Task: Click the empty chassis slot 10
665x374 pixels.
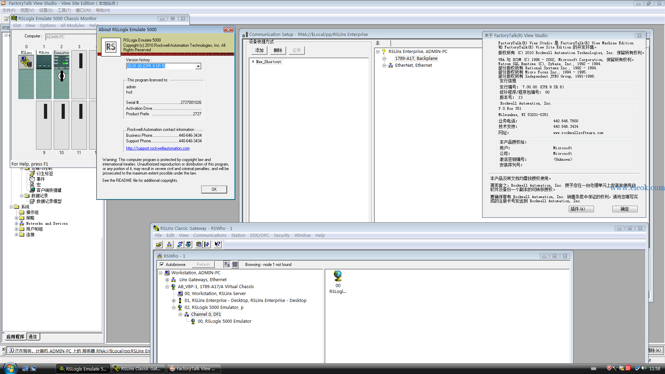Action: tap(62, 125)
